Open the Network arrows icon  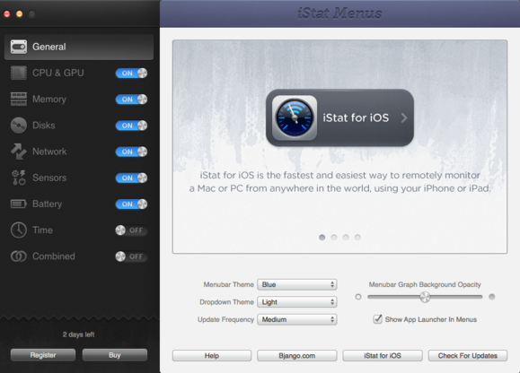point(19,152)
